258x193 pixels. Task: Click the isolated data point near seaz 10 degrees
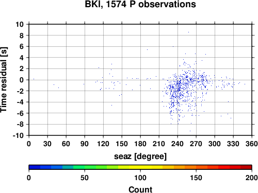(x=34, y=79)
